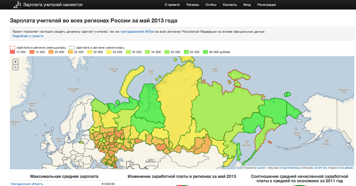Zoom out on the map
356x186 pixels.
click(x=15, y=67)
